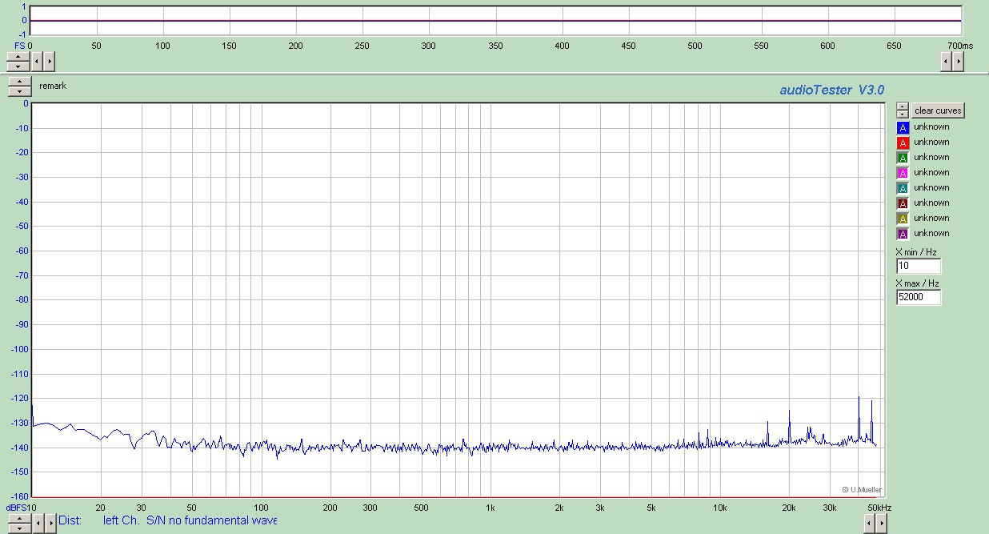Click unknown label next to blue curve button
Image resolution: width=989 pixels, height=534 pixels.
coord(931,126)
